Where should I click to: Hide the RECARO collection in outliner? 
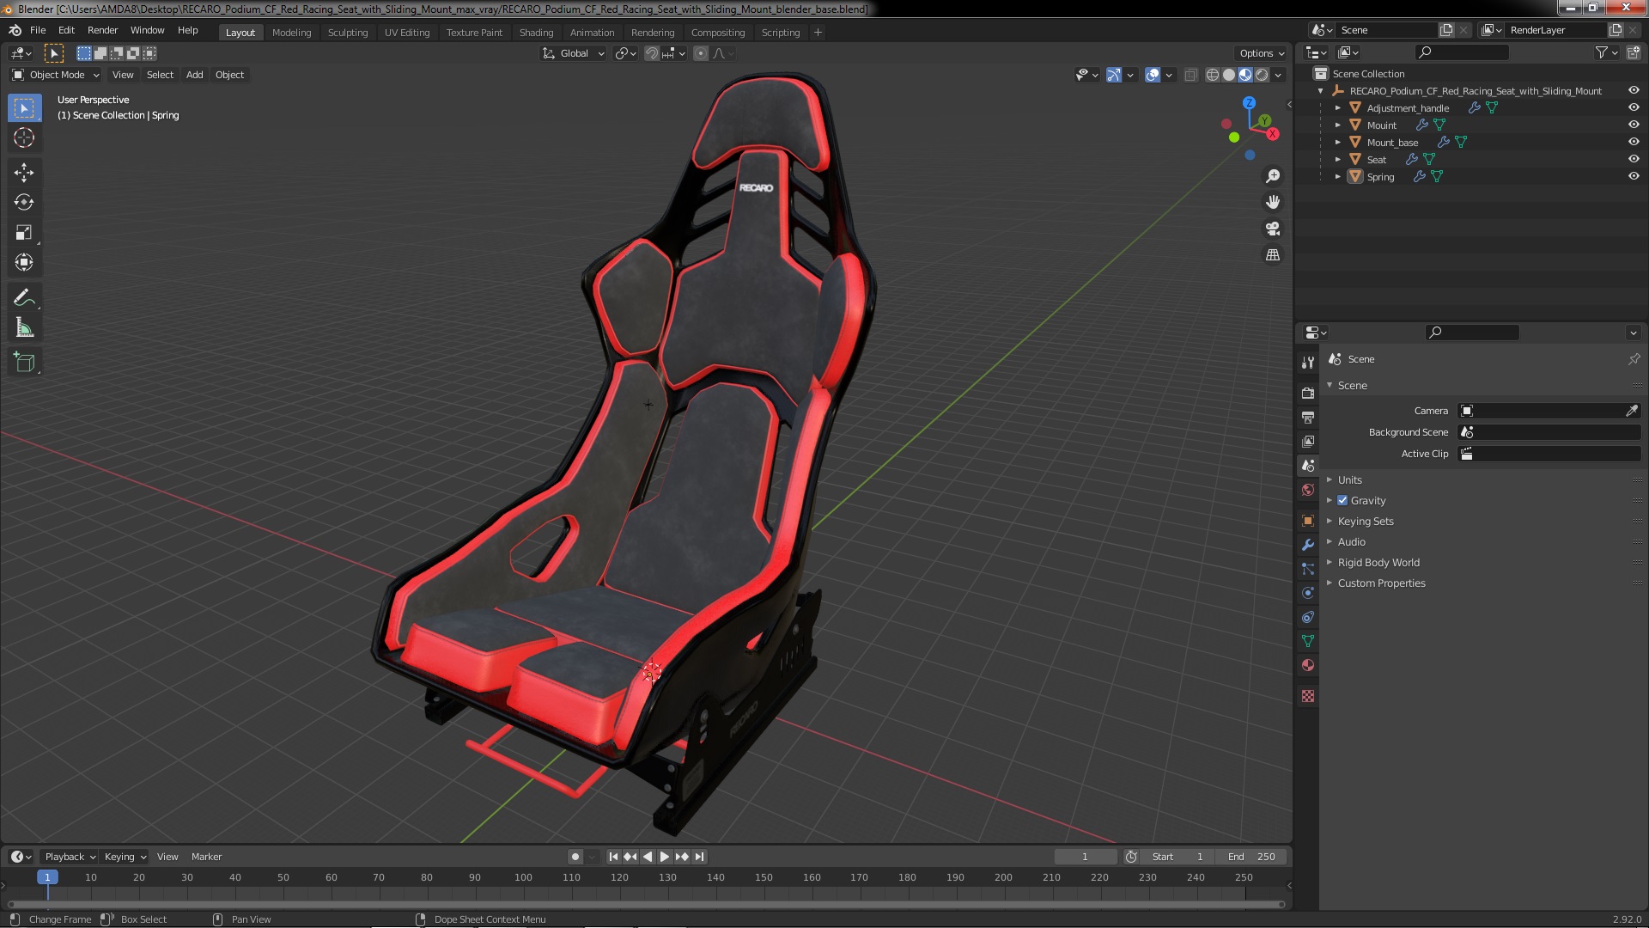(x=1634, y=91)
